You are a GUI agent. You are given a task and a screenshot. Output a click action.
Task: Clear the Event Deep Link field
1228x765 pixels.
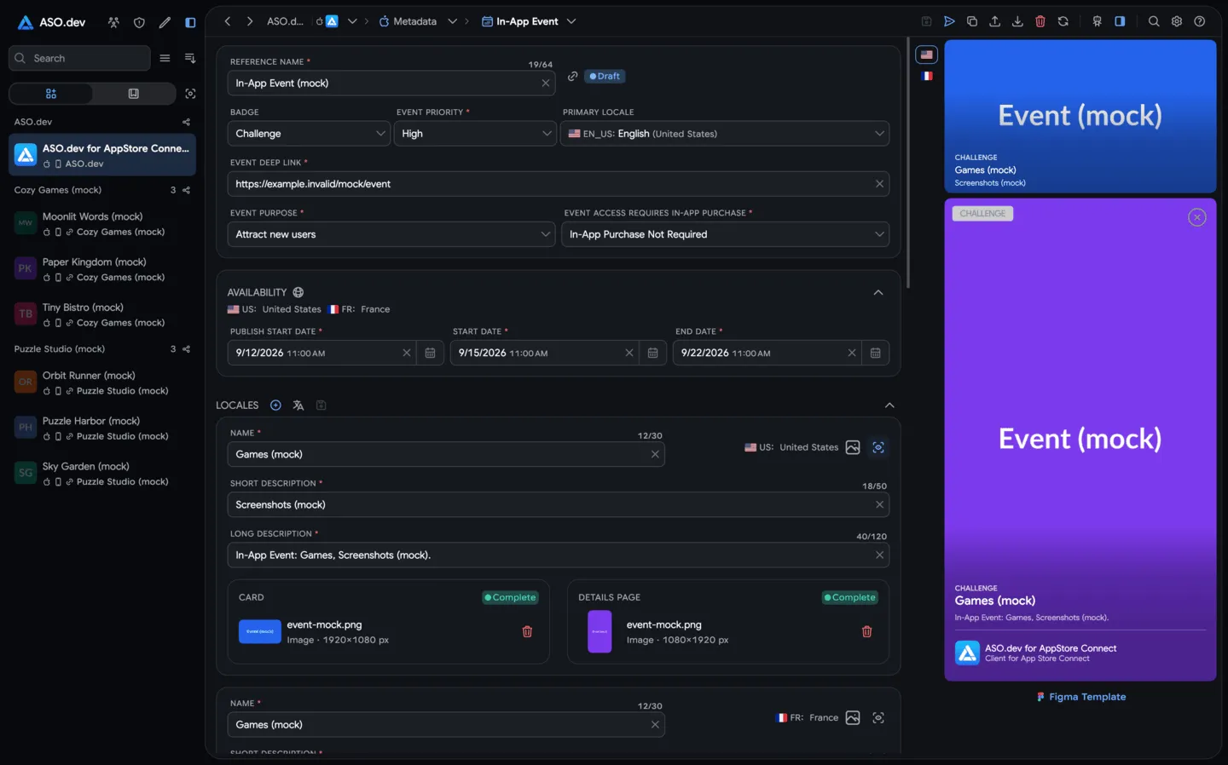(879, 184)
